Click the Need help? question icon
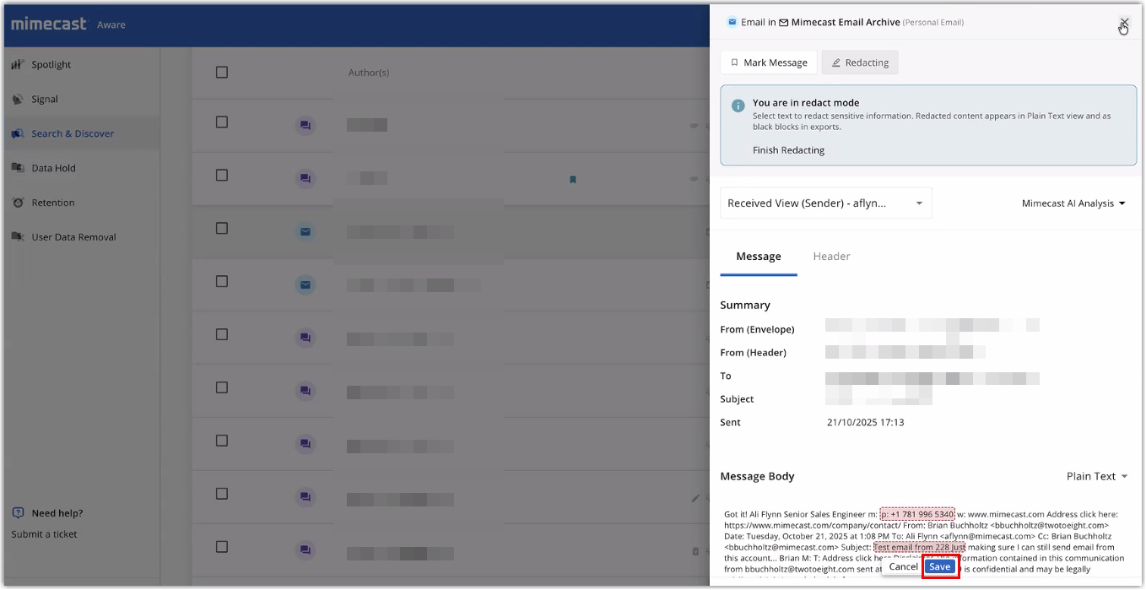The width and height of the screenshot is (1146, 590). pos(19,513)
